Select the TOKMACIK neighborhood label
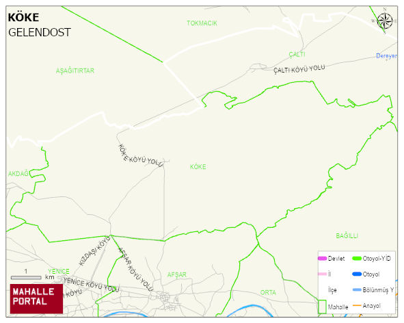The image size is (404, 323). [x=202, y=23]
